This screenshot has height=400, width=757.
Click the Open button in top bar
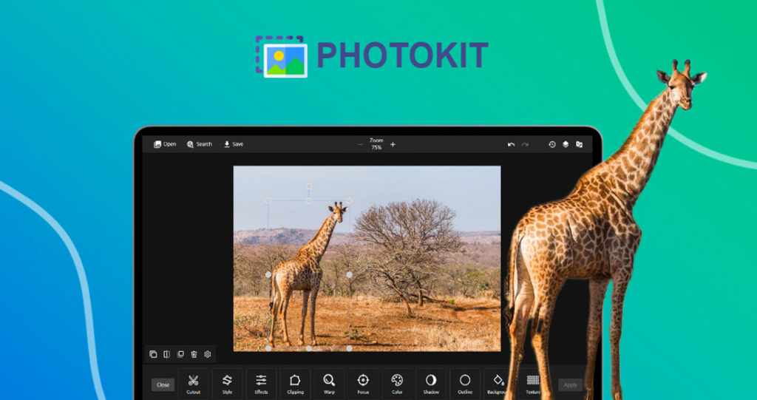[x=165, y=144]
